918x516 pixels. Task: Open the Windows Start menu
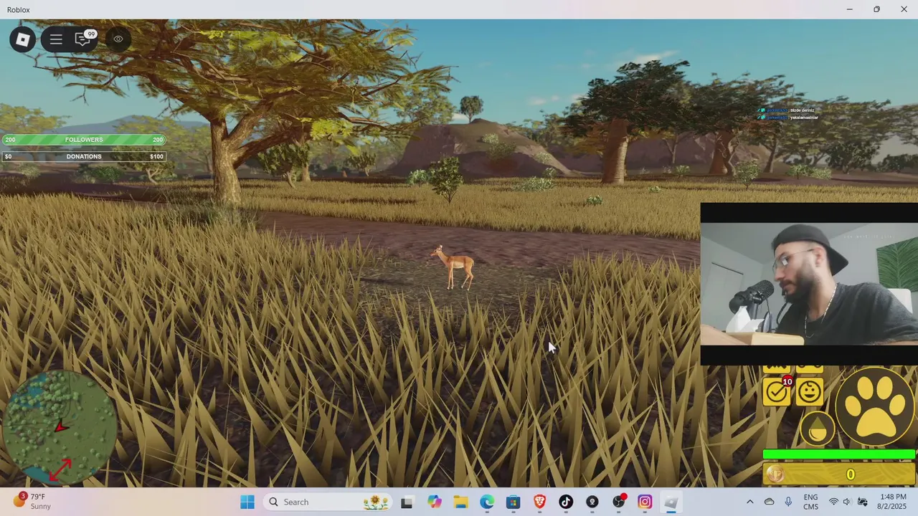click(247, 502)
